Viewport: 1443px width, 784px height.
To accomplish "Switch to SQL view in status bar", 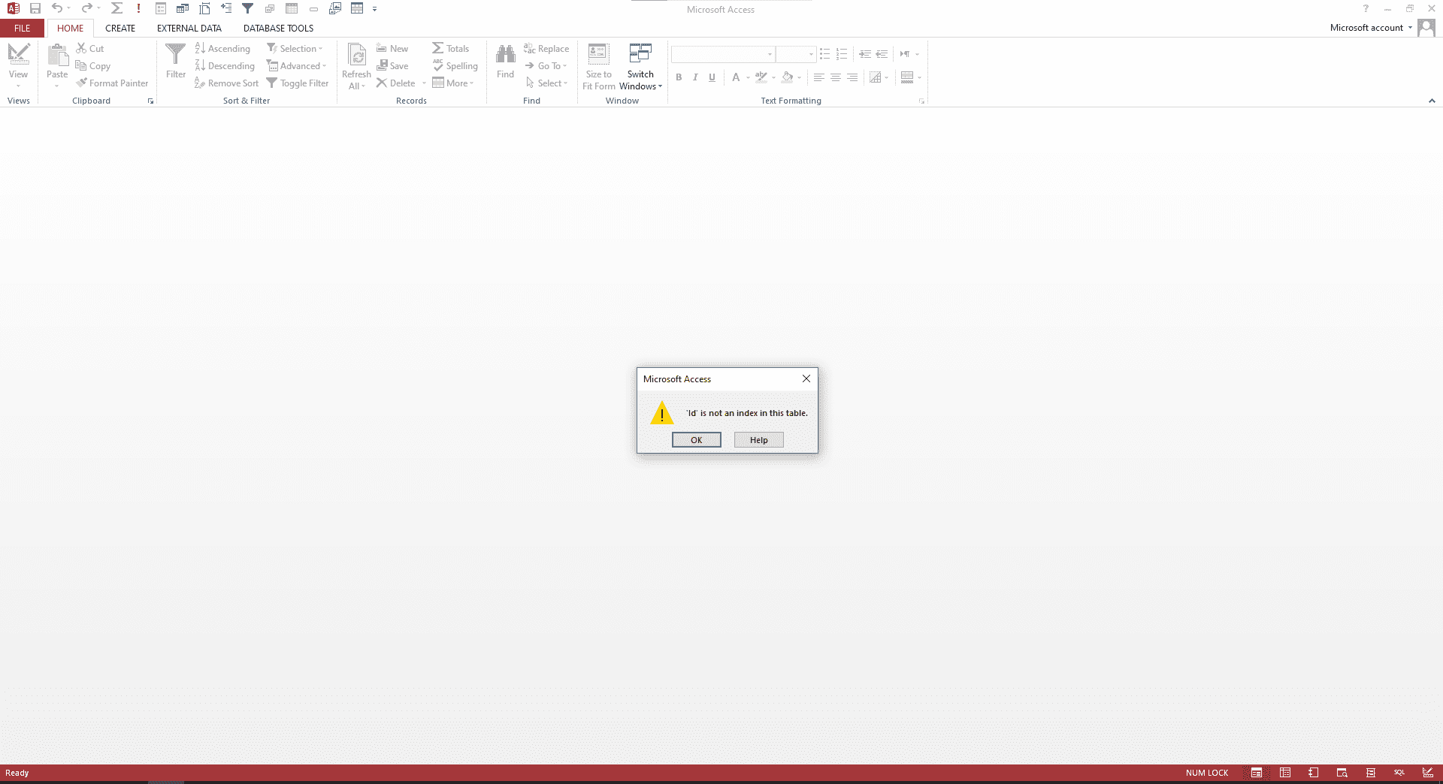I will coord(1399,772).
